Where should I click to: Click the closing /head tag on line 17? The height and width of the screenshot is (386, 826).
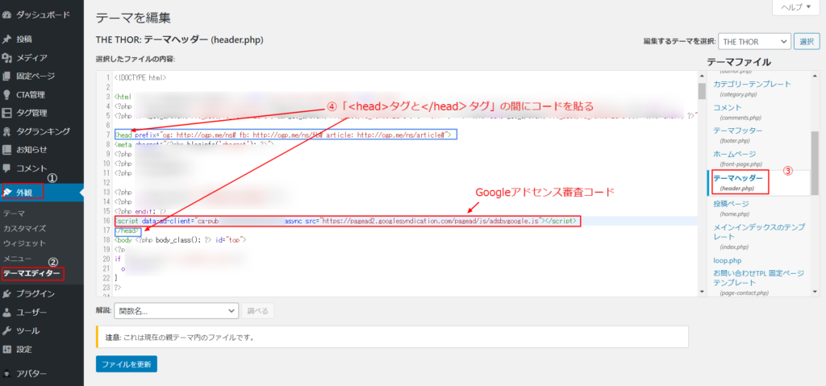pyautogui.click(x=127, y=230)
